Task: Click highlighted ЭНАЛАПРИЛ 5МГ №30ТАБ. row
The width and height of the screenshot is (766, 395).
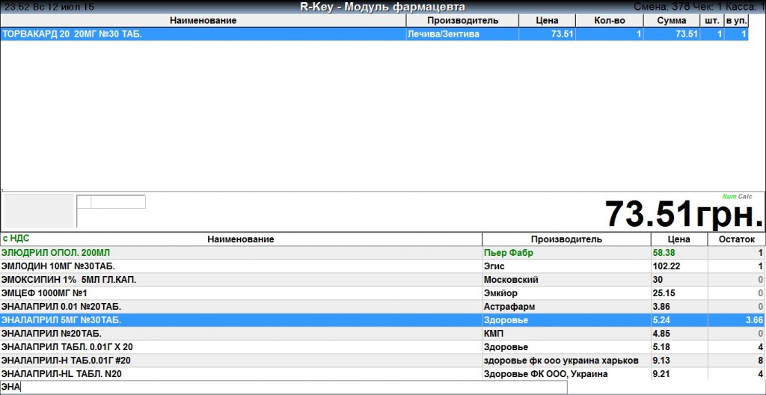Action: [241, 320]
